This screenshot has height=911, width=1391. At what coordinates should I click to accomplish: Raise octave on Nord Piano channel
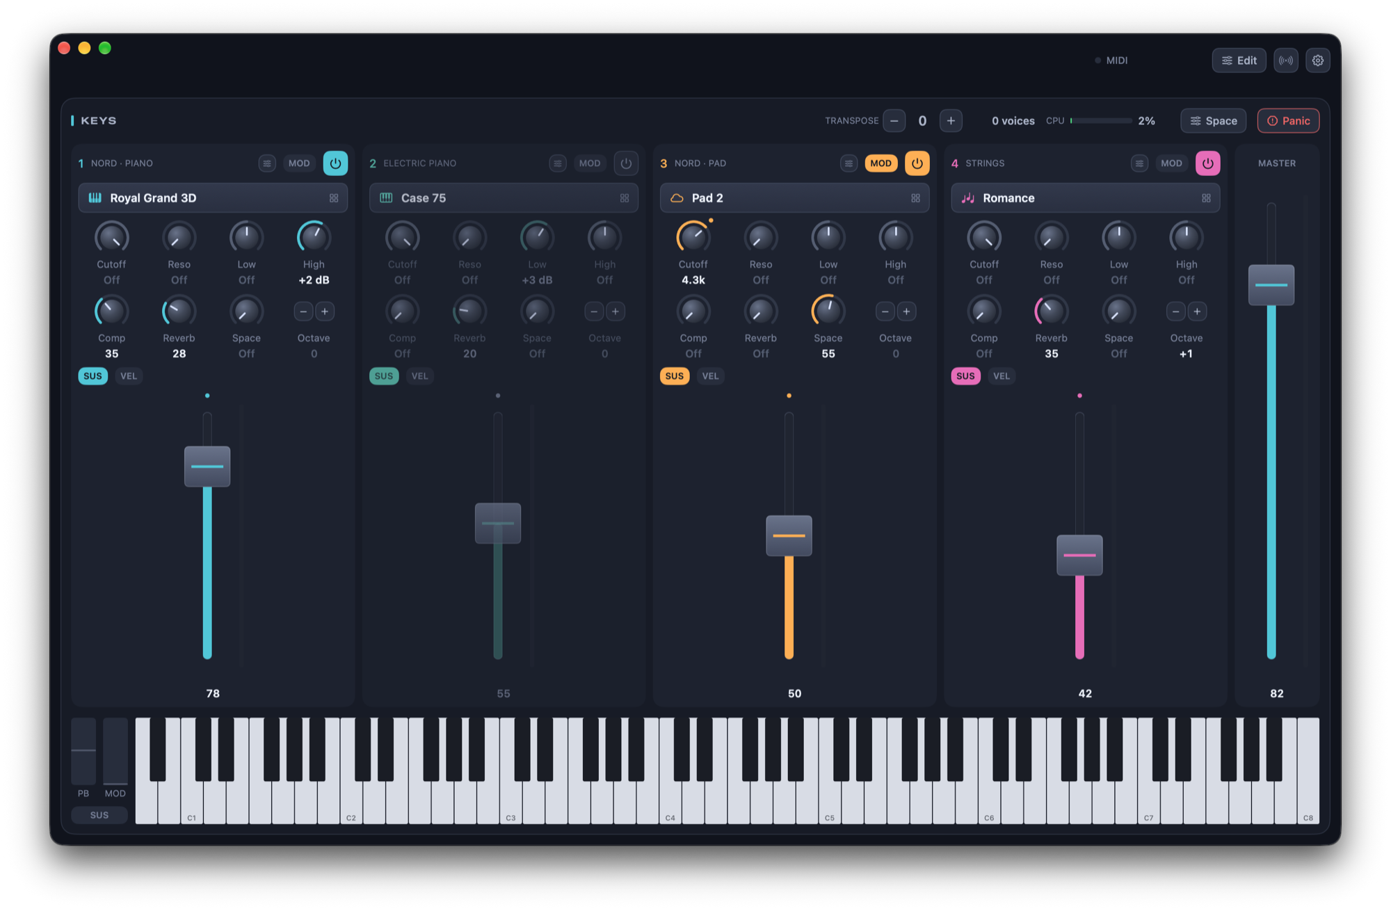click(x=325, y=312)
